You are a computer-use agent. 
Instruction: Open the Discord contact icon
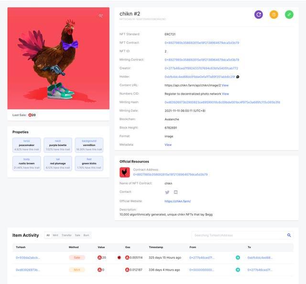click(175, 192)
